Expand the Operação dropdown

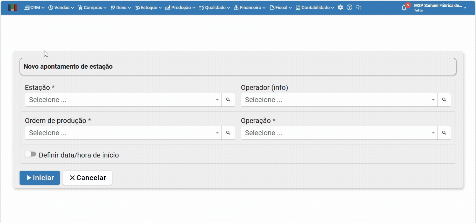[339, 133]
